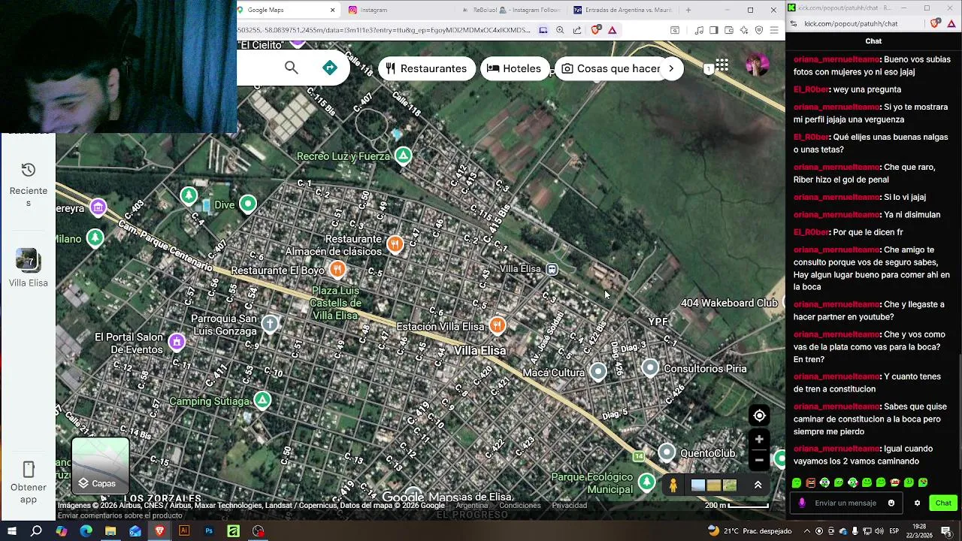Click the purple microphone icon in chat input
Screen dimensions: 962x541
[x=802, y=503]
